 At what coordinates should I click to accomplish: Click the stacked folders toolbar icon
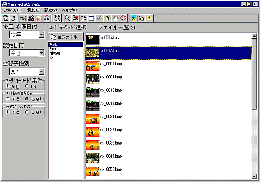[x=141, y=18]
